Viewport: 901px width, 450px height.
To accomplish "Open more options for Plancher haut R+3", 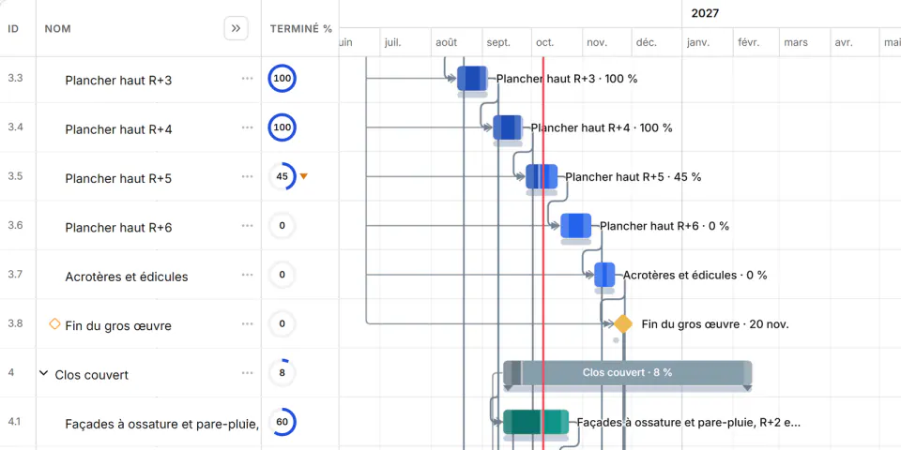I will [247, 79].
